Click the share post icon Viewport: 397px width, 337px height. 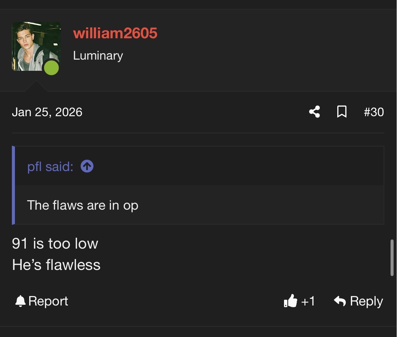(x=315, y=112)
